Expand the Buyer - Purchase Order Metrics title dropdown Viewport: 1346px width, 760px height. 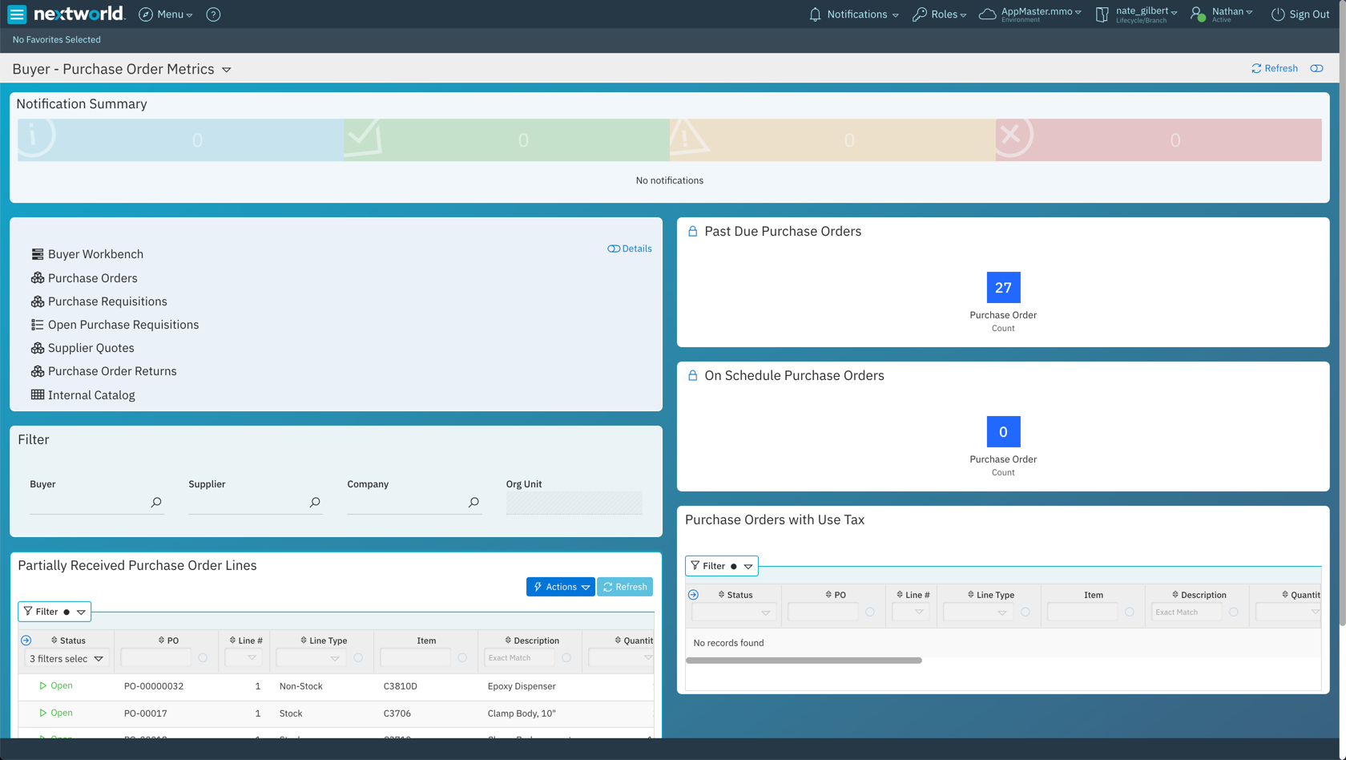227,69
